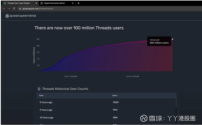
Task: Click the Time column header
Action: click(41, 95)
